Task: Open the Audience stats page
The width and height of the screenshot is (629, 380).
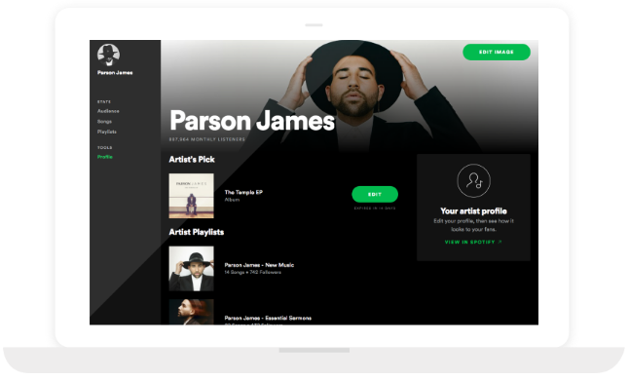Action: click(x=108, y=111)
